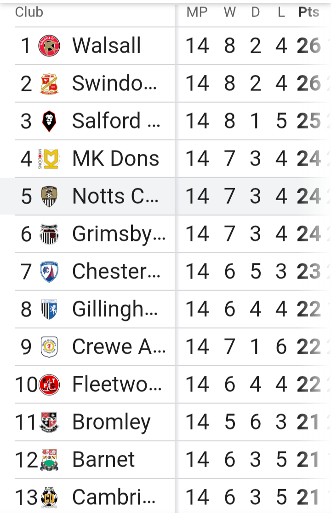Click the Swindon Town crest icon
The height and width of the screenshot is (513, 331).
coord(49,84)
